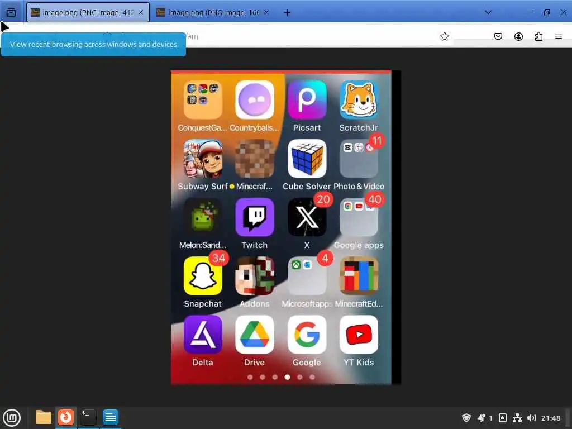Image resolution: width=572 pixels, height=429 pixels.
Task: Click the Delta app icon
Action: click(203, 335)
